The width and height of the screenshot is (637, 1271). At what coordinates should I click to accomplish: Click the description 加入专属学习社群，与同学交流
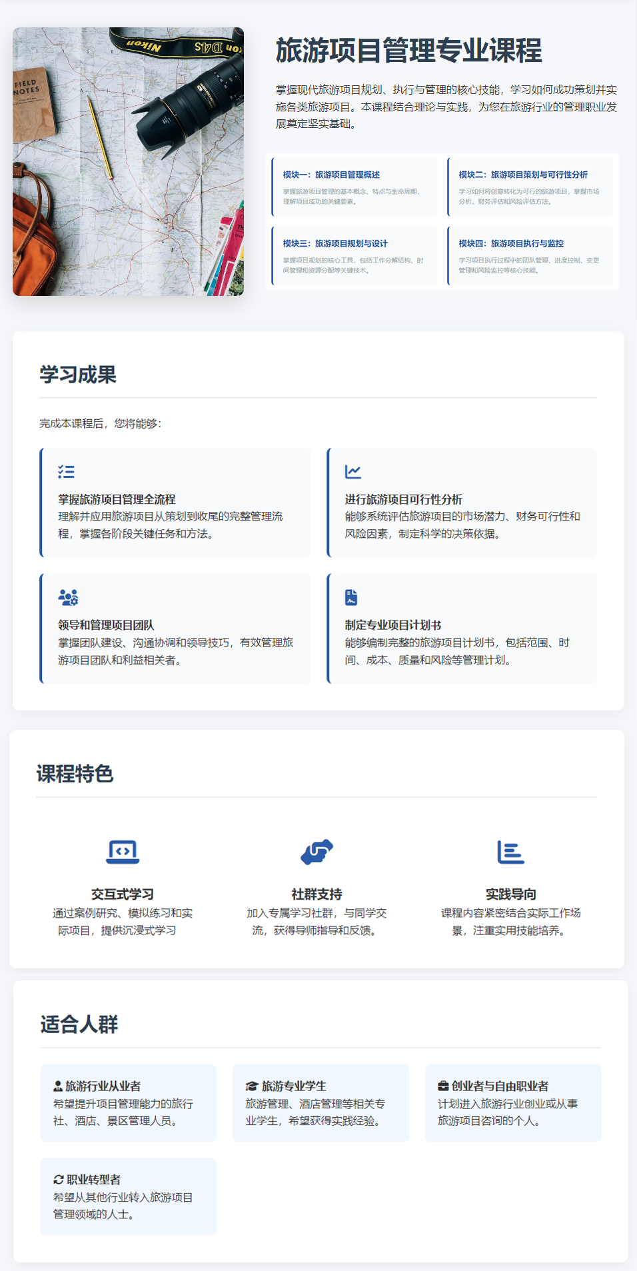pyautogui.click(x=317, y=922)
